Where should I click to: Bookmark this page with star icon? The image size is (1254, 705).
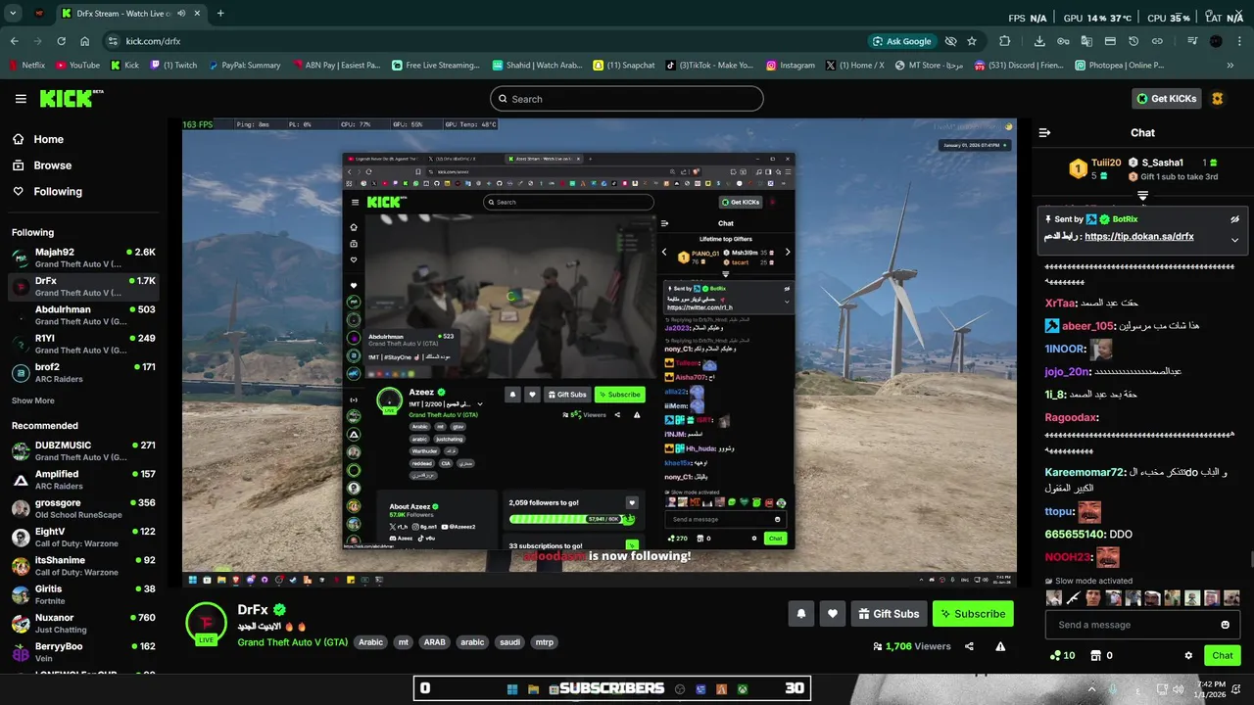pyautogui.click(x=972, y=41)
